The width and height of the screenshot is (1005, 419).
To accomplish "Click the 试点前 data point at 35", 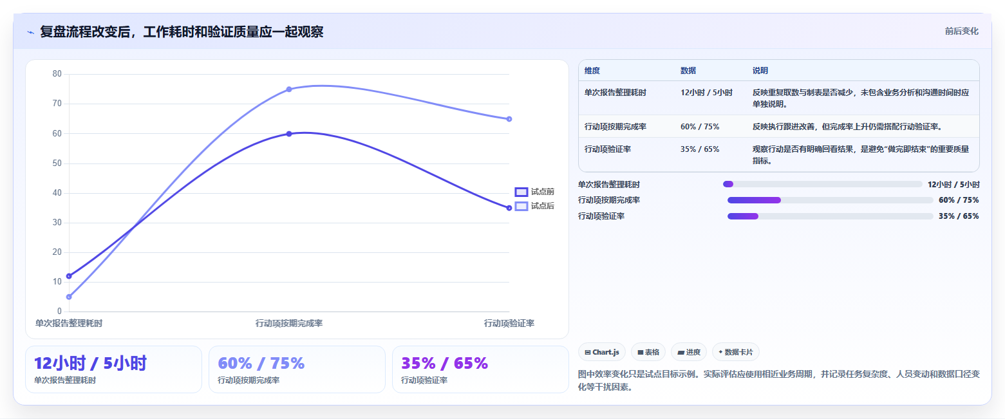I will tap(509, 208).
